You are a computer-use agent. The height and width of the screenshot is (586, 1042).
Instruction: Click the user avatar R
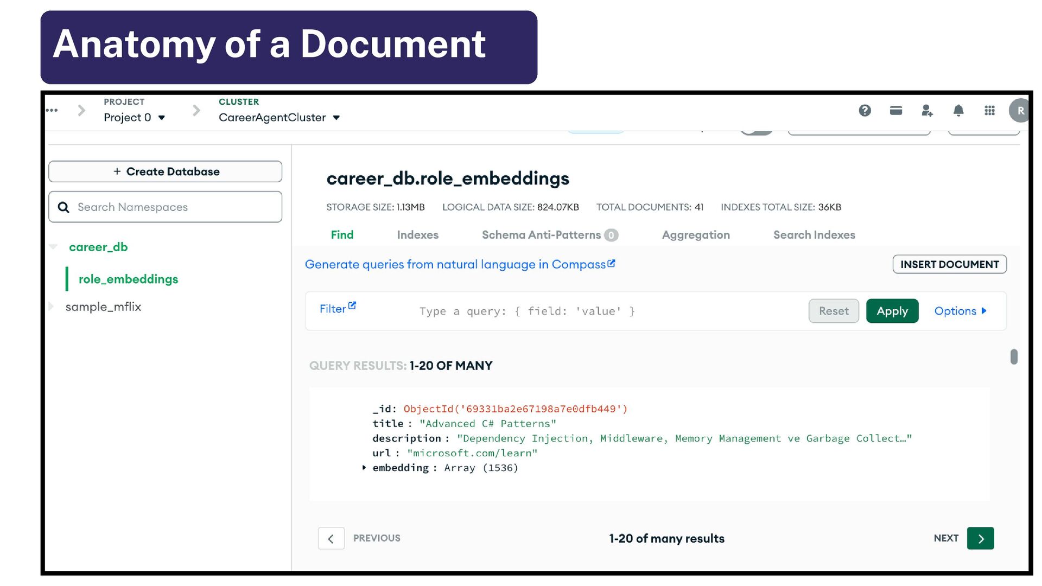(1020, 111)
